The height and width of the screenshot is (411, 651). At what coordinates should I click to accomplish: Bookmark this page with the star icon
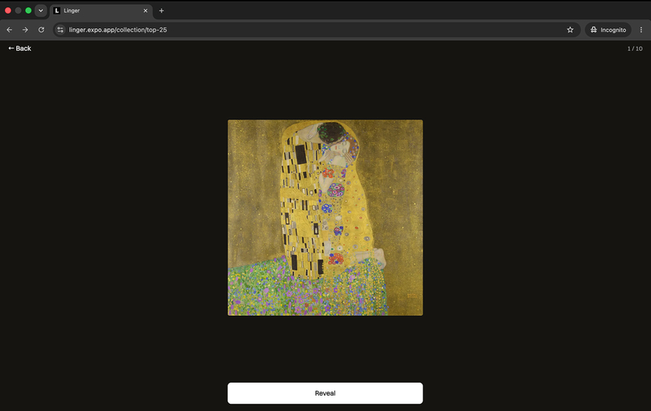570,30
